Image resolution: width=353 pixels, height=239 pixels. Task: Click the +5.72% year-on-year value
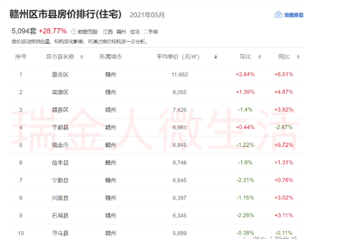(x=284, y=145)
